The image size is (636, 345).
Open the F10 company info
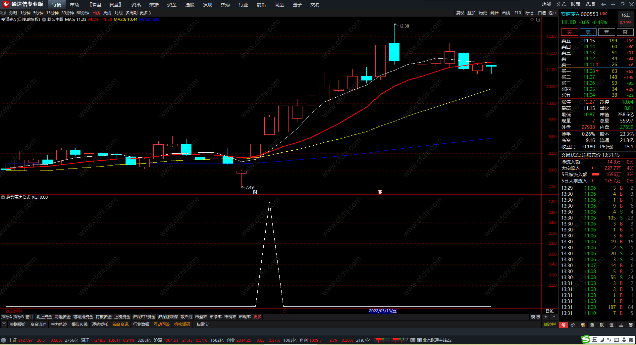pyautogui.click(x=518, y=13)
